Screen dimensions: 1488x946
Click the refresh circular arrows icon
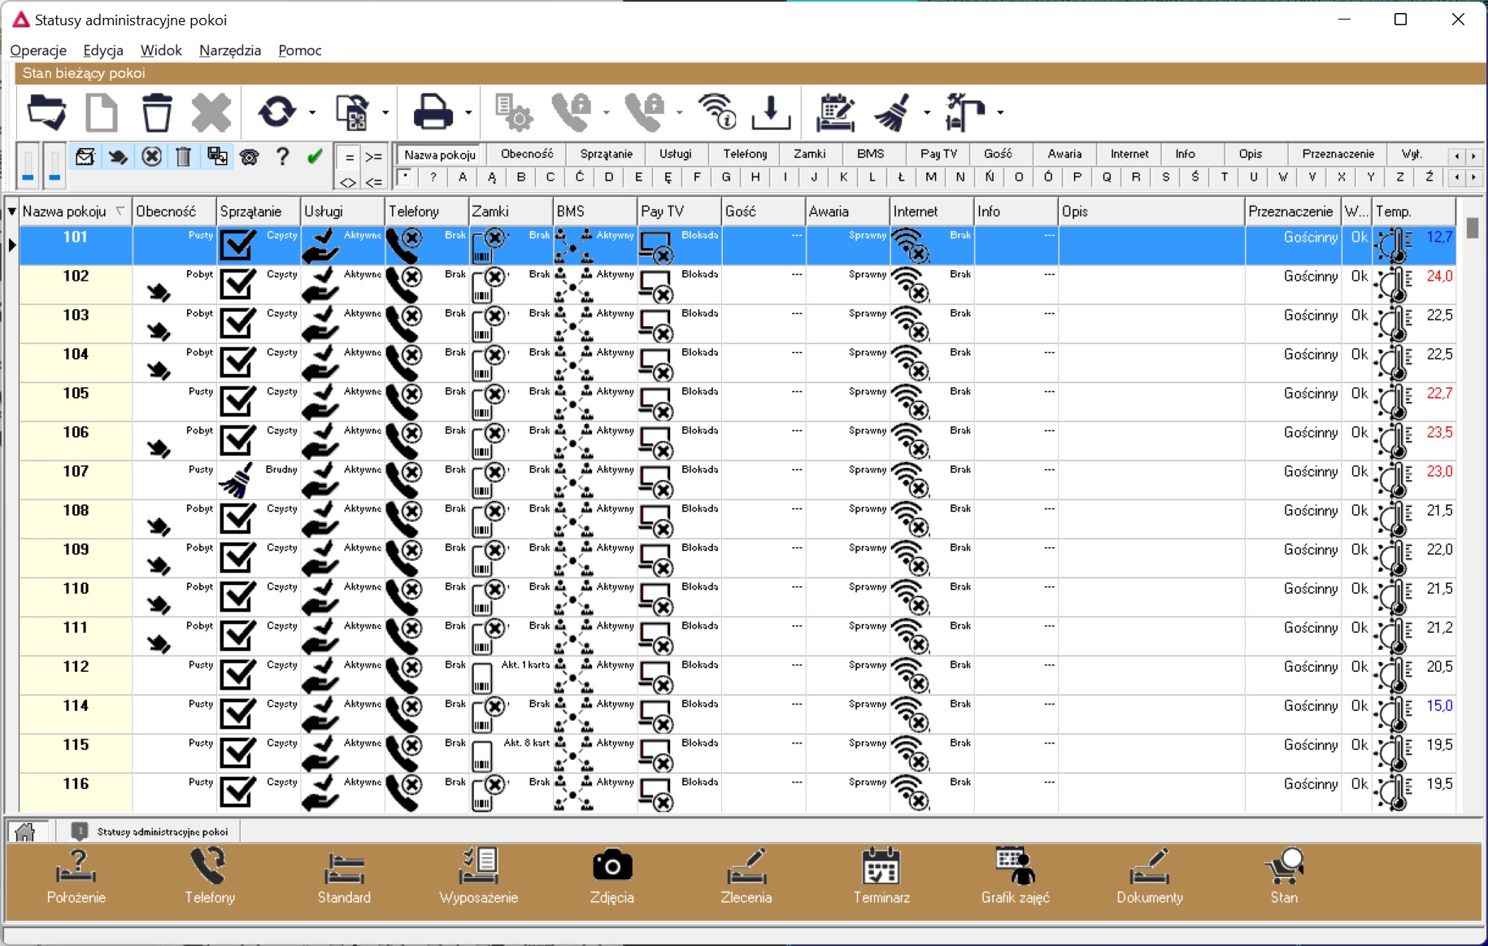276,112
